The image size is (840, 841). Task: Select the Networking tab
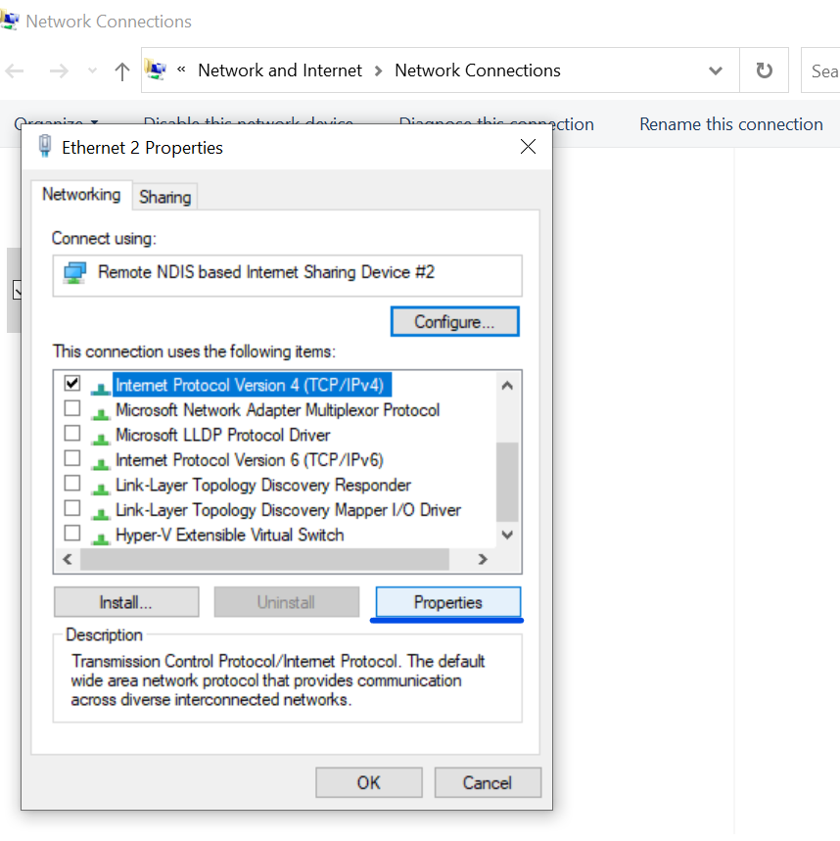tap(81, 194)
